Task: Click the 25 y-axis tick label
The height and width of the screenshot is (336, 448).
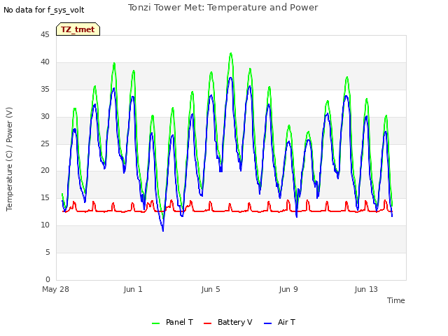Action: tap(45, 143)
